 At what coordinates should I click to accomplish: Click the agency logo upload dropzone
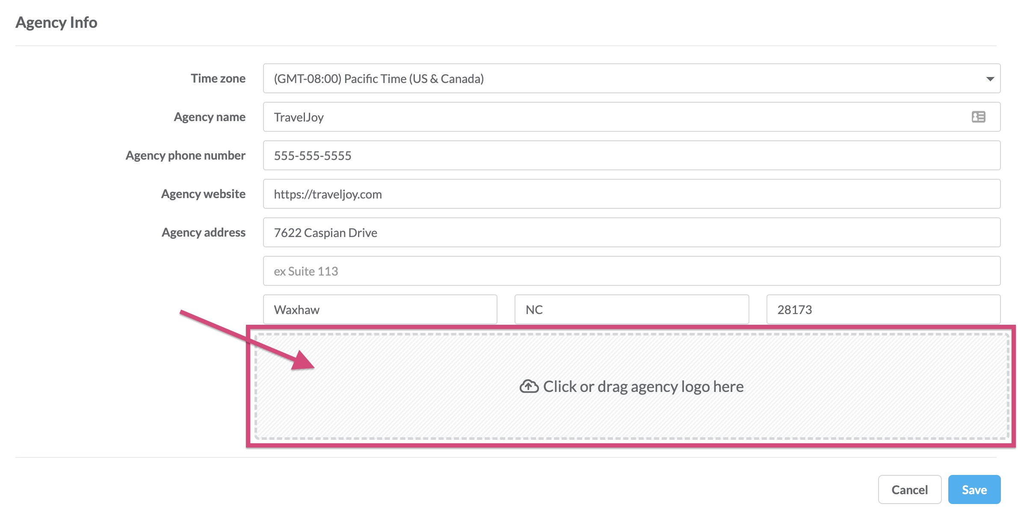click(x=632, y=386)
